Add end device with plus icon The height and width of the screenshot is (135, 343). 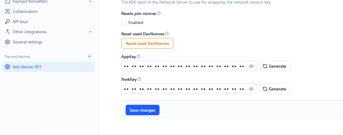[89, 56]
